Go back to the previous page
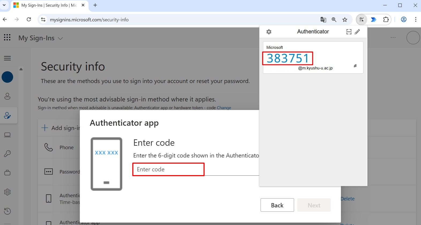 pyautogui.click(x=5, y=19)
